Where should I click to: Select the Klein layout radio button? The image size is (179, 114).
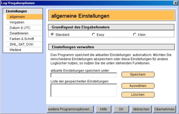(135, 34)
